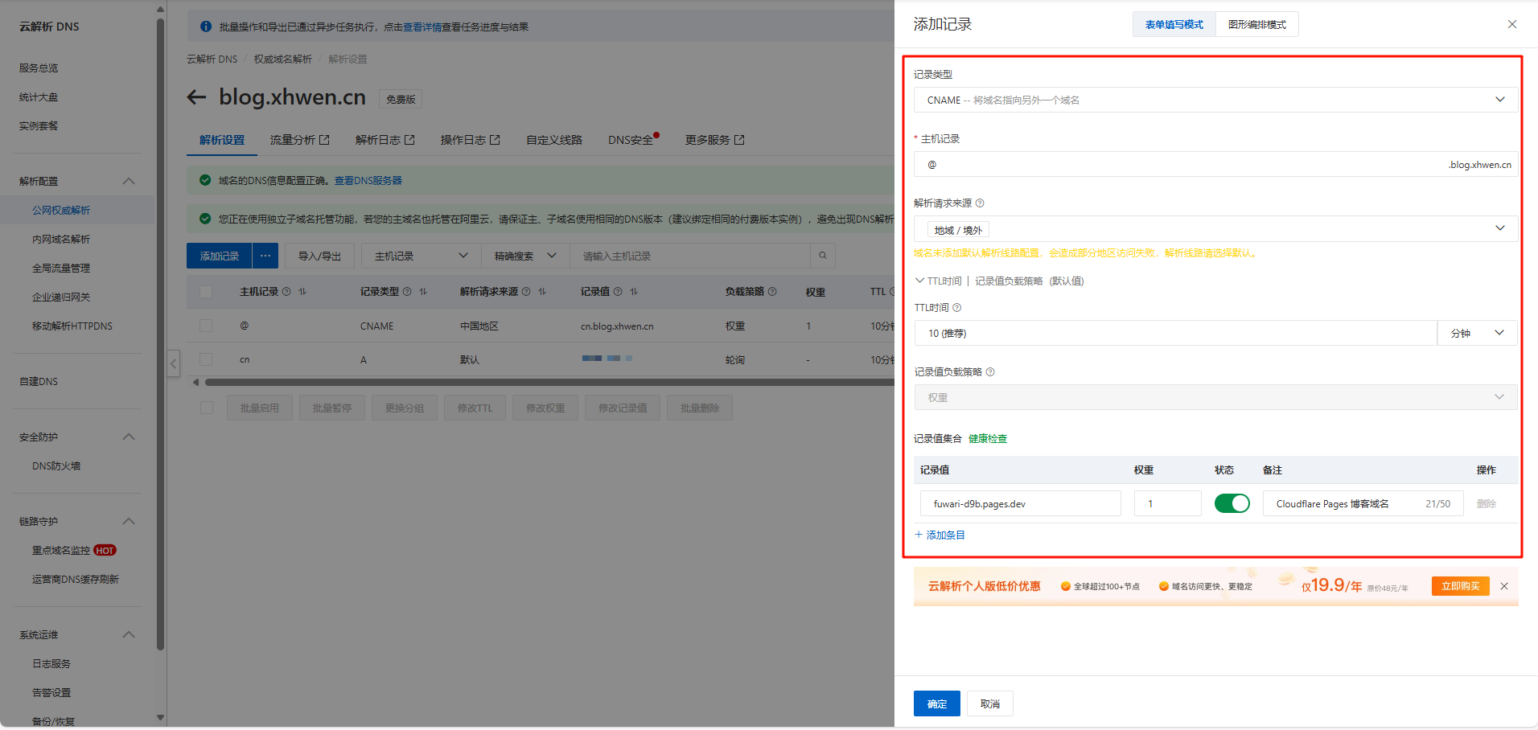Click the 添加条目 link
Viewport: 1538px width, 730px height.
pos(940,535)
